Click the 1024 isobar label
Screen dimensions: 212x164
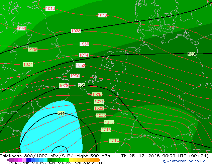click(99, 101)
